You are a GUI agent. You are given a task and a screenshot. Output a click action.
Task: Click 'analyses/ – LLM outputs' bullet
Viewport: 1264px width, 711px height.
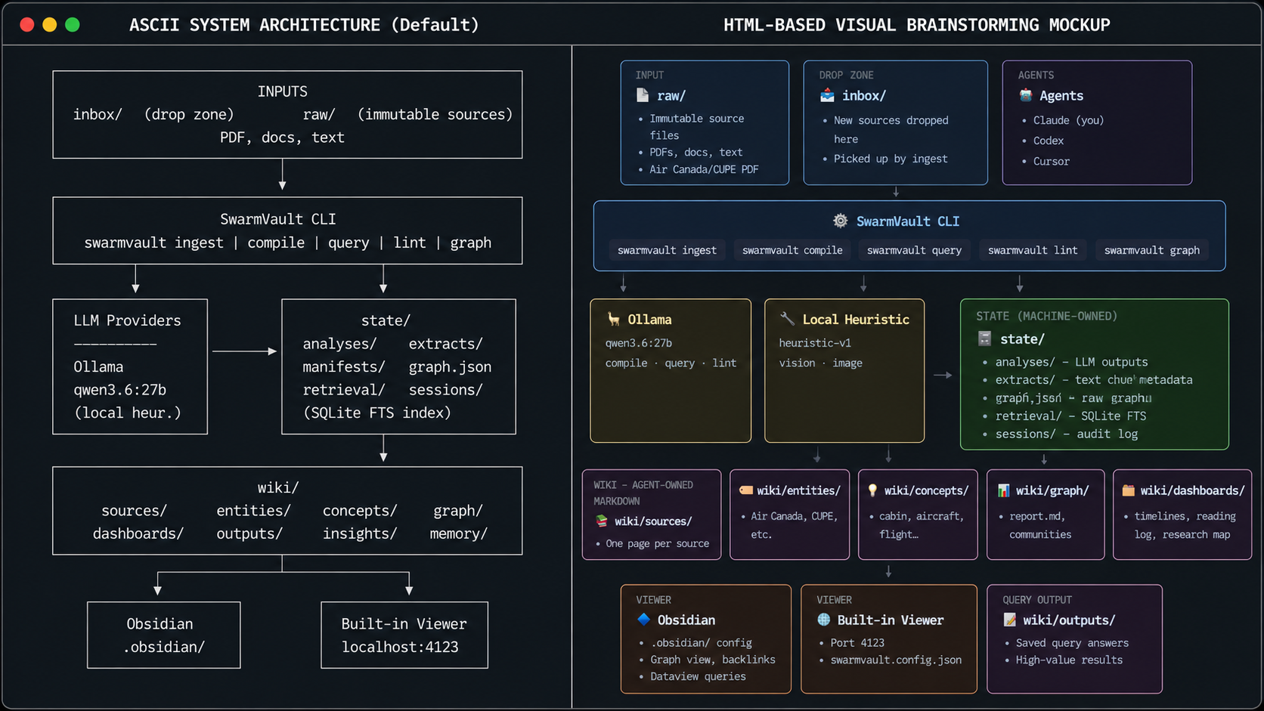1071,362
